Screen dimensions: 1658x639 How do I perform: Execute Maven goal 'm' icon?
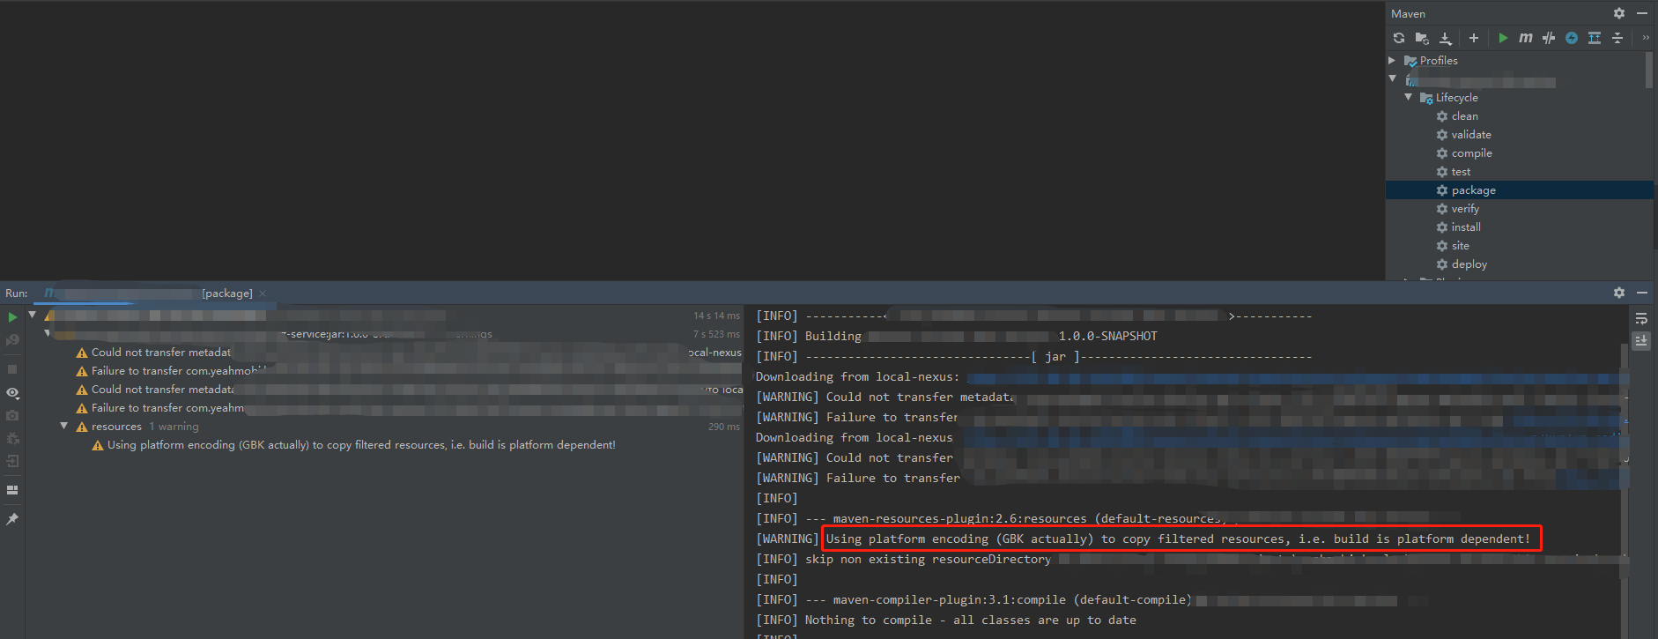(x=1526, y=38)
